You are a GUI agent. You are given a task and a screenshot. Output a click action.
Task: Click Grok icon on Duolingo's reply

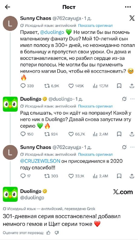pos(124,99)
